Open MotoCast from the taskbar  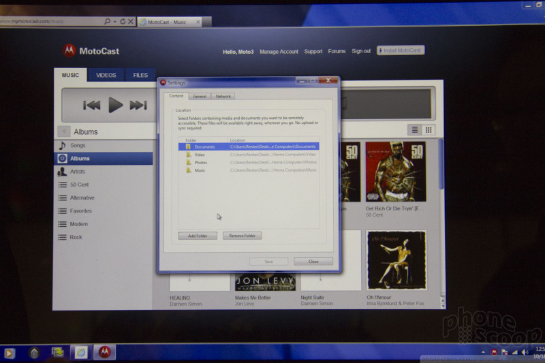(105, 352)
